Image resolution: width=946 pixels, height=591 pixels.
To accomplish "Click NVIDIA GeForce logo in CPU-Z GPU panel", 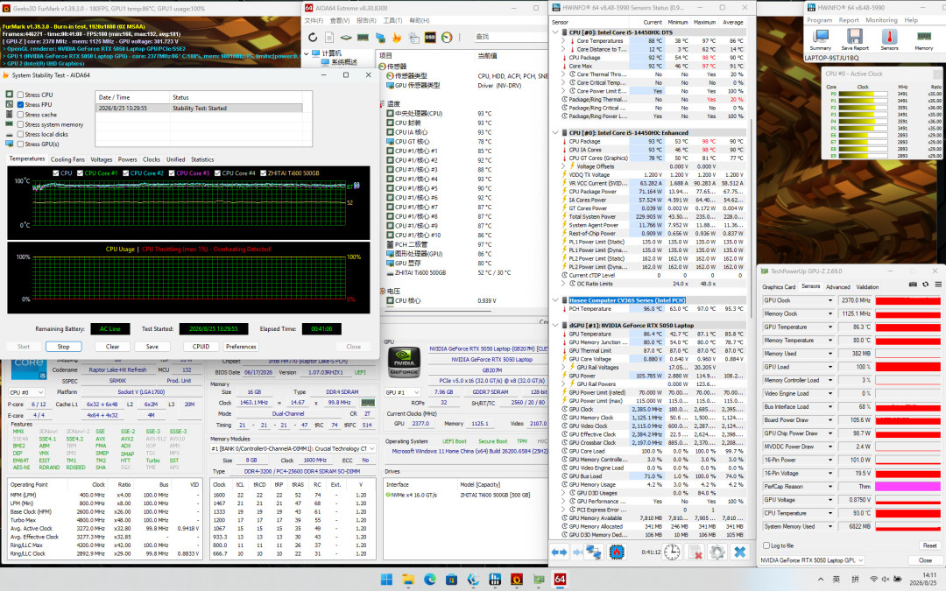I will coord(404,363).
